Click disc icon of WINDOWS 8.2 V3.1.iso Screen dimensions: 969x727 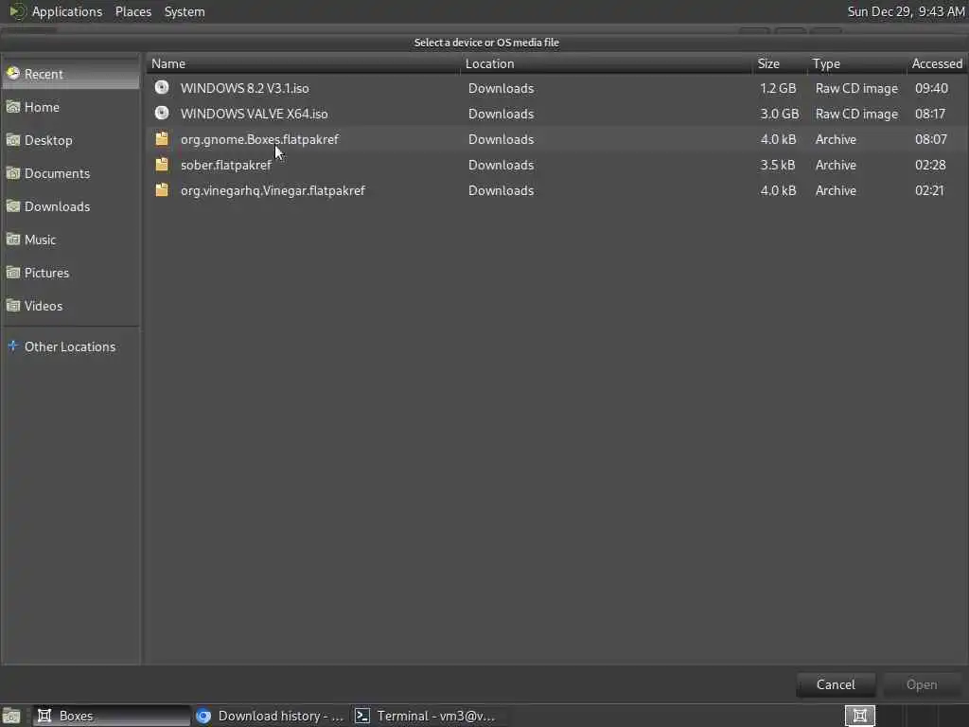162,88
